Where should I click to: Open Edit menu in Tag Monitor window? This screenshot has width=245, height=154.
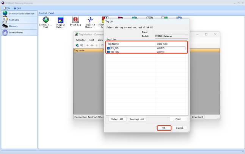(91, 40)
